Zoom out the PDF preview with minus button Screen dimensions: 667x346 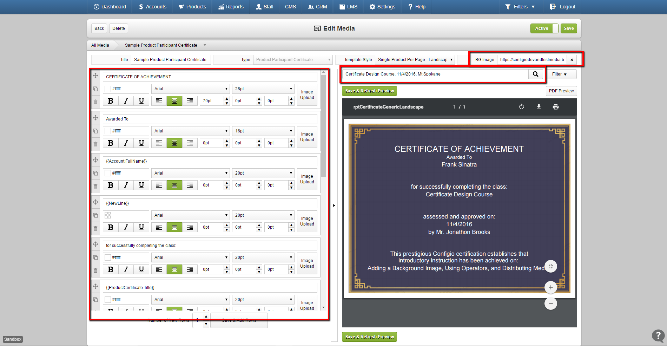coord(551,303)
